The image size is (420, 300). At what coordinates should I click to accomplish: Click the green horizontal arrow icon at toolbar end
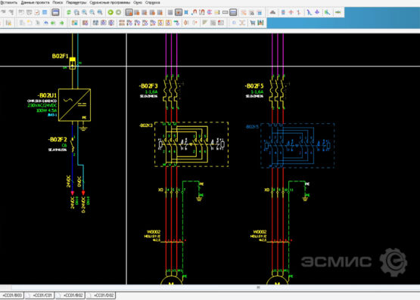pyautogui.click(x=338, y=12)
